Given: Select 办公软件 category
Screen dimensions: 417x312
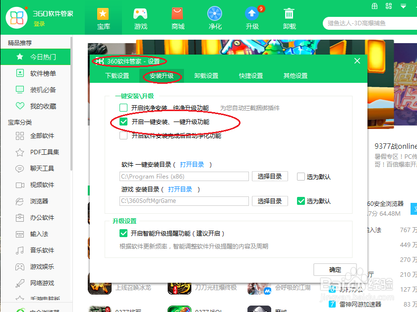Looking at the screenshot, I should click(36, 218).
